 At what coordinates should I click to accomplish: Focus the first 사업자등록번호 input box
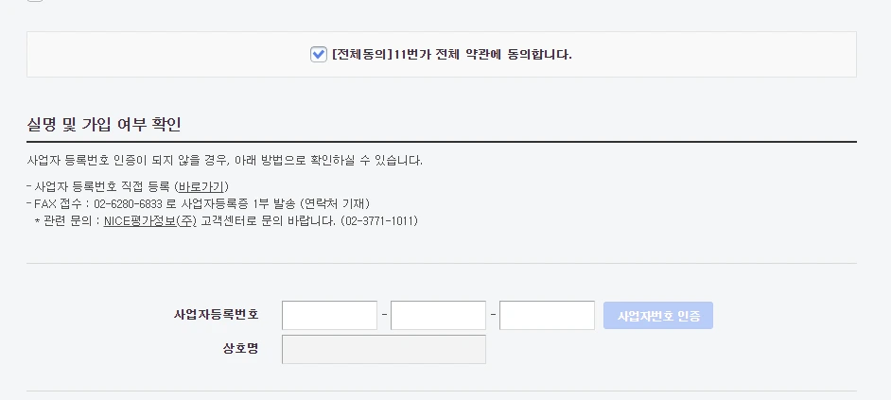[329, 315]
